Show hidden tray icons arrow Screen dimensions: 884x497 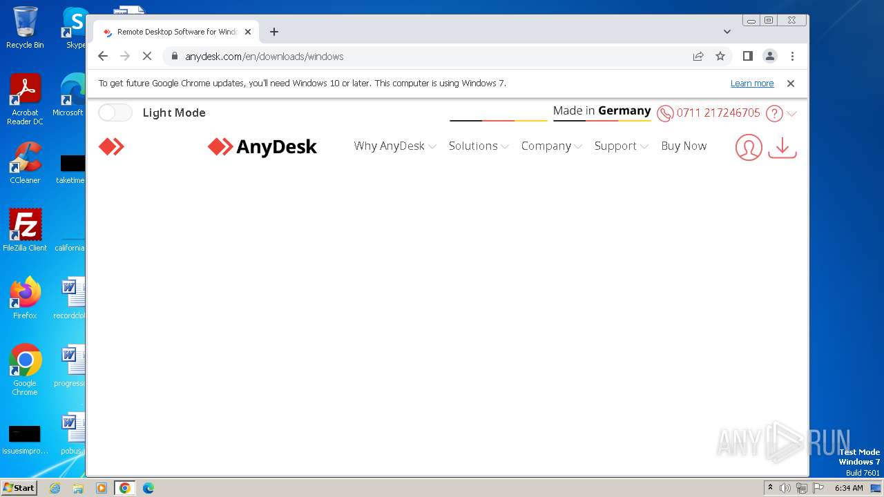(x=771, y=488)
